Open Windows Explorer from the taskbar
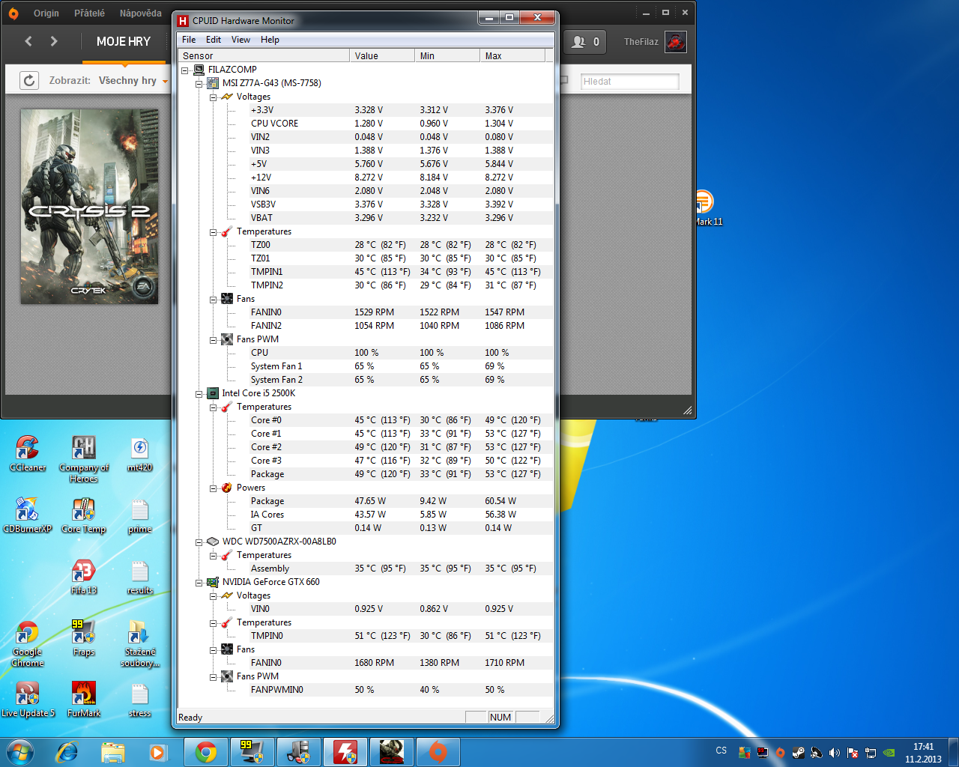The width and height of the screenshot is (959, 767). click(113, 752)
